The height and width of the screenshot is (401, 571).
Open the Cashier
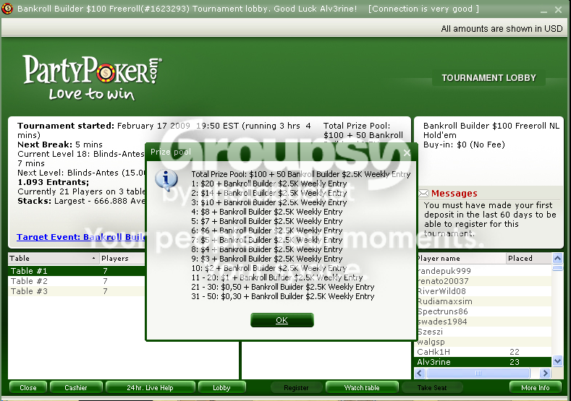pyautogui.click(x=76, y=387)
